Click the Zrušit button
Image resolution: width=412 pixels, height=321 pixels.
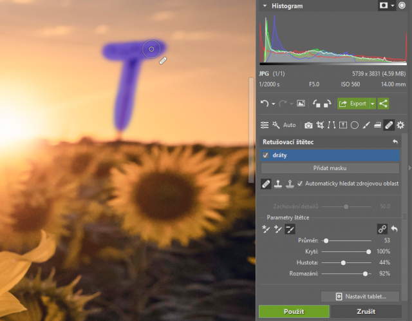[366, 311]
